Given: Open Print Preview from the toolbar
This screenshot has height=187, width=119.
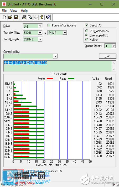Looking at the screenshot, I should (x=30, y=17).
